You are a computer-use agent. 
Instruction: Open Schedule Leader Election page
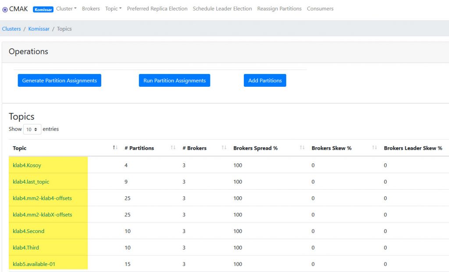point(222,9)
